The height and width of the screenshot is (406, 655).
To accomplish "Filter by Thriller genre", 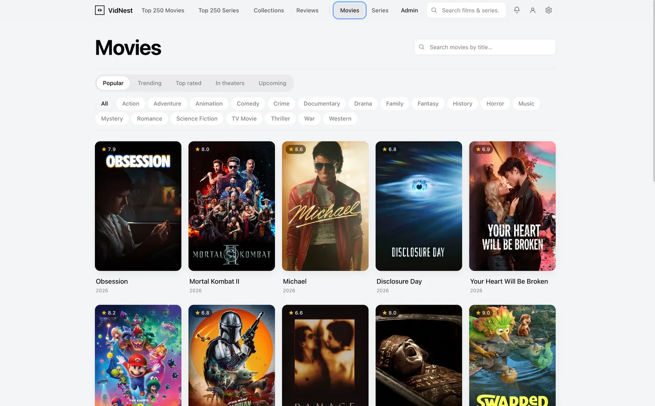I will coord(280,119).
